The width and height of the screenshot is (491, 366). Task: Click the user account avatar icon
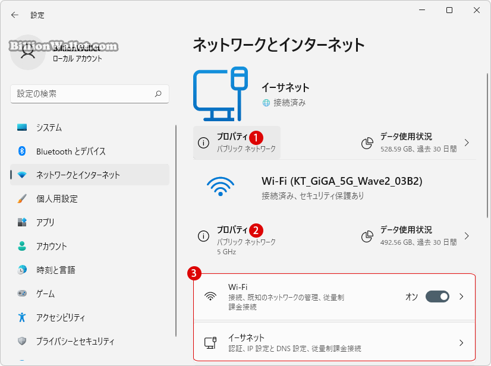click(x=28, y=52)
